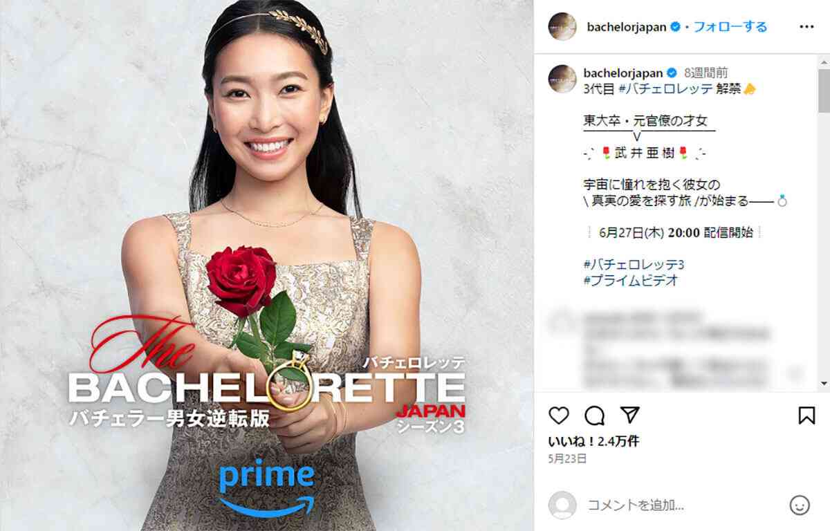The image size is (830, 531).
Task: View likes count いいね！2.4万件
Action: pos(593,441)
